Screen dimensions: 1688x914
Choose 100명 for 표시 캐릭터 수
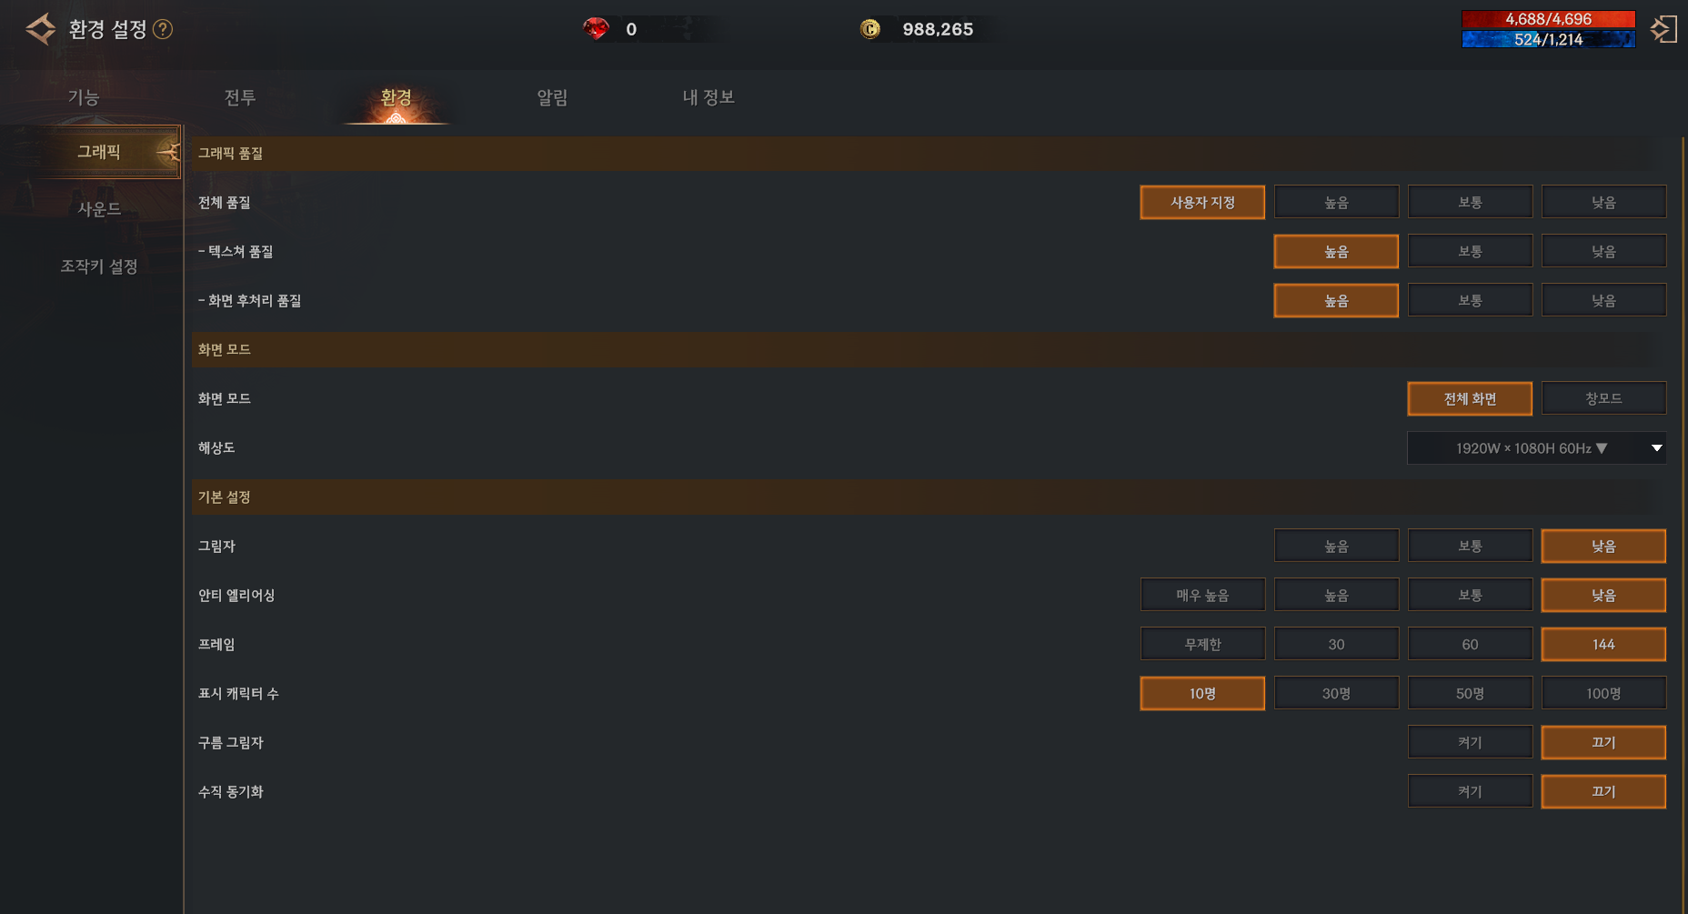pos(1603,693)
